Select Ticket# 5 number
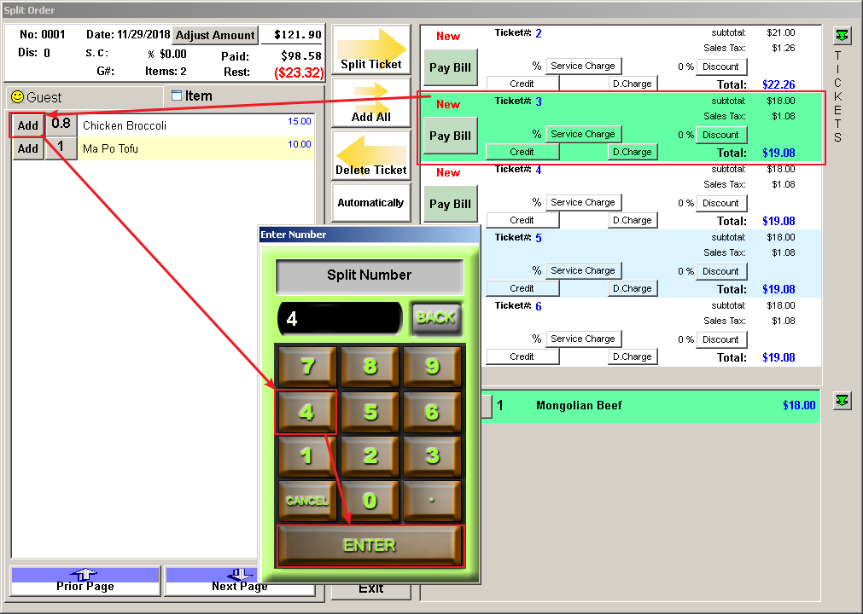Image resolution: width=863 pixels, height=614 pixels. (539, 238)
